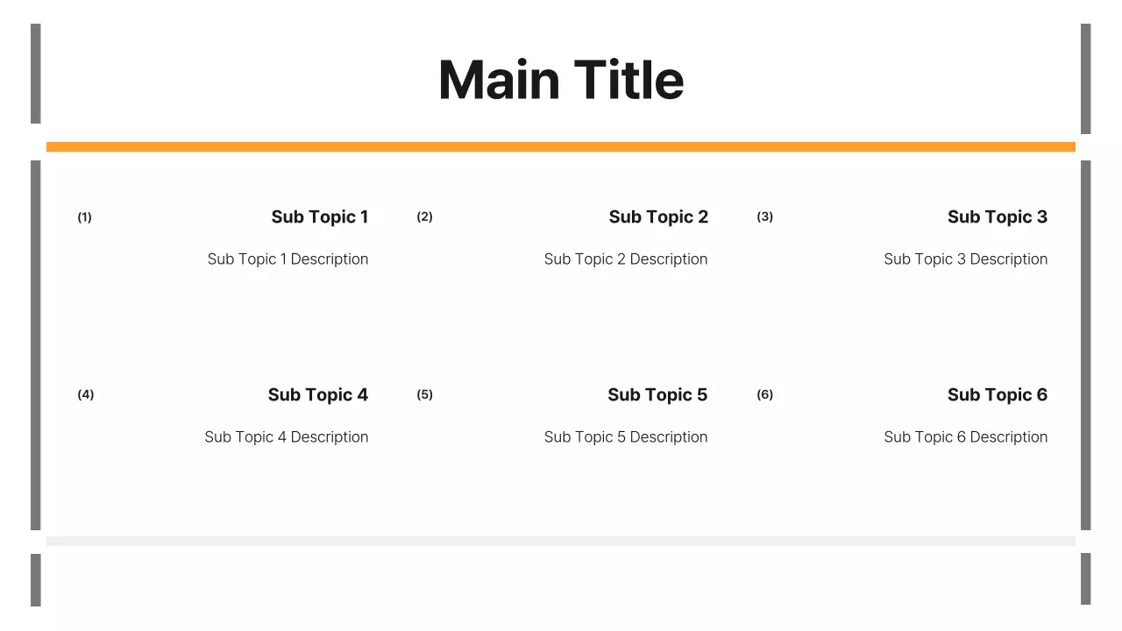
Task: Select the (4) number label
Action: [x=85, y=394]
